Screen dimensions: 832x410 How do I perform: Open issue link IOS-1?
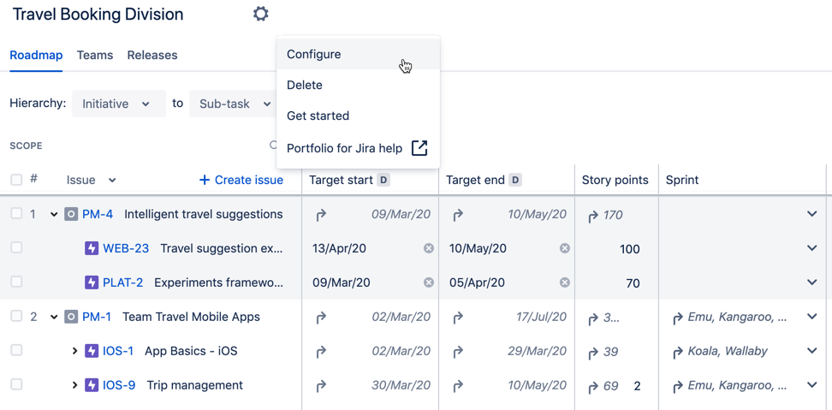[118, 351]
